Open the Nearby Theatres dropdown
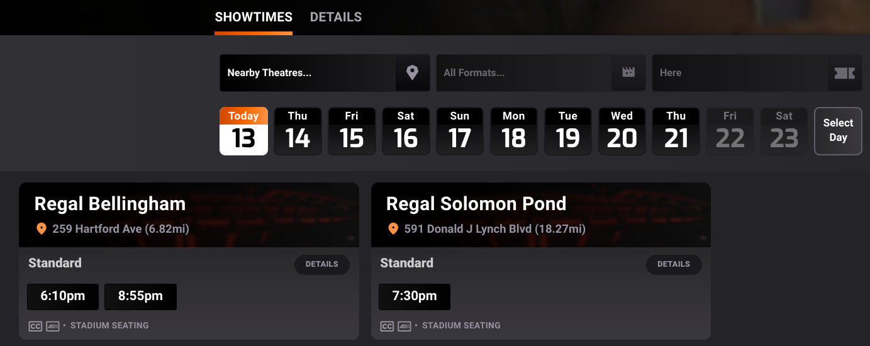Viewport: 870px width, 346px height. pos(325,73)
